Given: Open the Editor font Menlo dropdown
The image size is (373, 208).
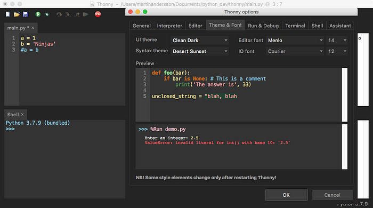Looking at the screenshot, I should click(295, 40).
